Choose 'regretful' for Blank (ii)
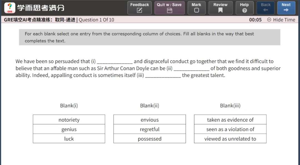Image resolution: width=300 pixels, height=165 pixels. point(149,129)
